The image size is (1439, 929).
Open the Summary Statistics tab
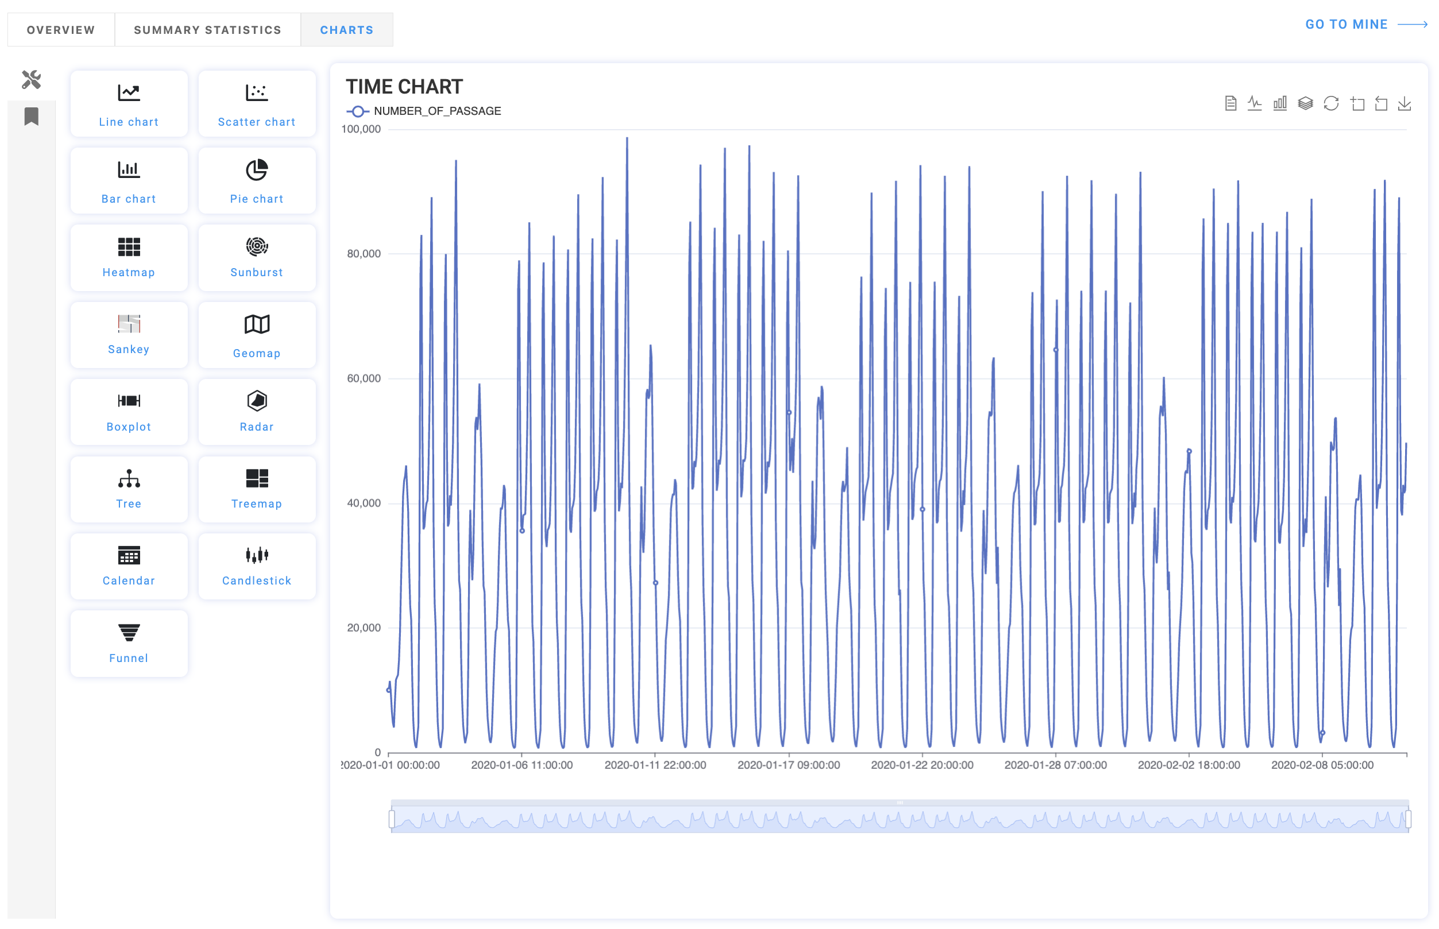coord(207,29)
